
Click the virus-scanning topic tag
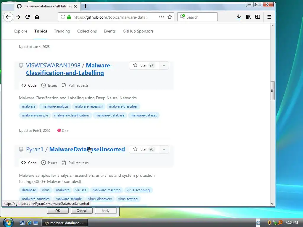point(138,190)
